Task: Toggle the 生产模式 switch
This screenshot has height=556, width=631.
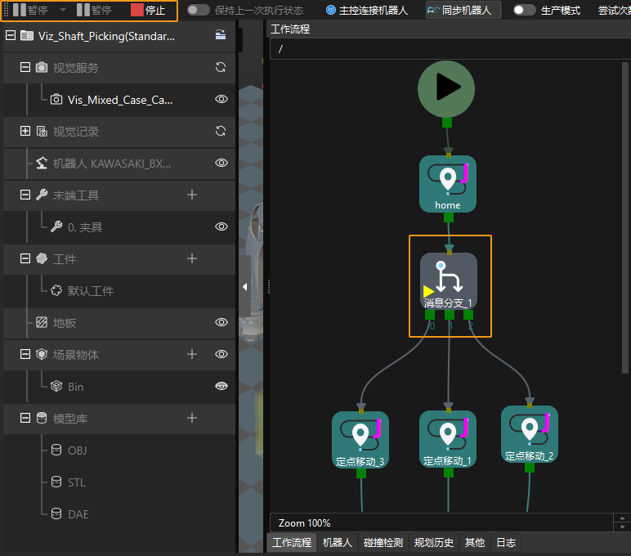Action: pyautogui.click(x=524, y=11)
